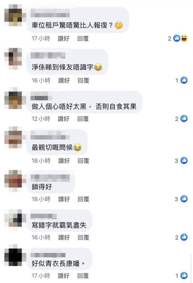Image resolution: width=193 pixels, height=283 pixels.
Task: Reply to the 淨係睇到條友唔識字 comment
Action: 83,80
